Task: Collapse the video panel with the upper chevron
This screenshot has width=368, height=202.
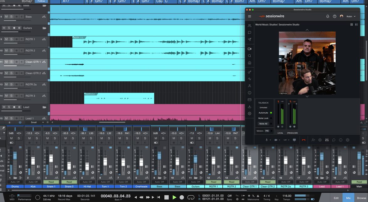Action: (x=307, y=30)
